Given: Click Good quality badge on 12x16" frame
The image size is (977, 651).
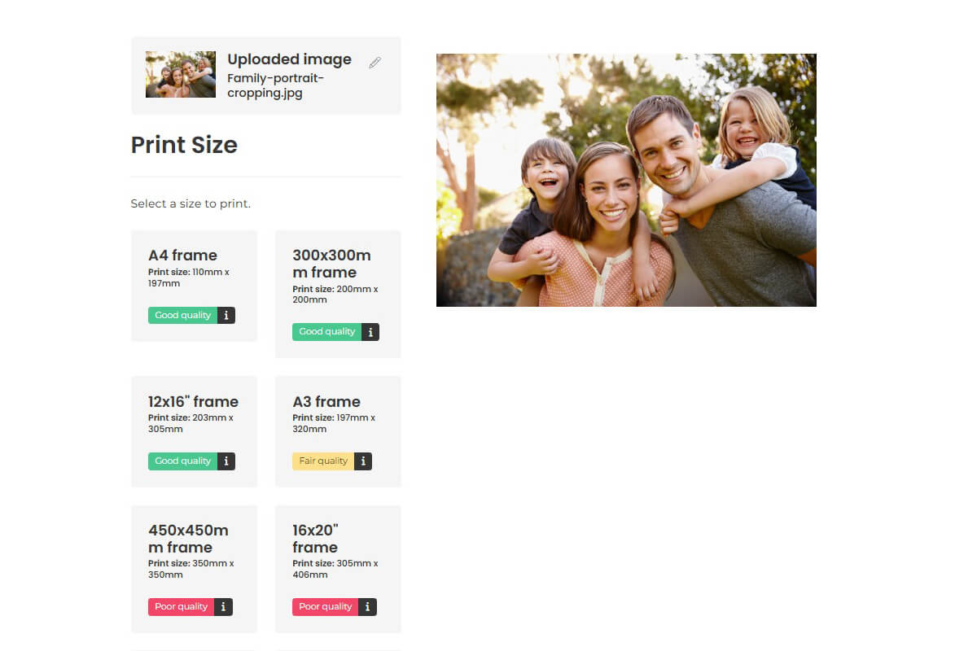Looking at the screenshot, I should [182, 461].
